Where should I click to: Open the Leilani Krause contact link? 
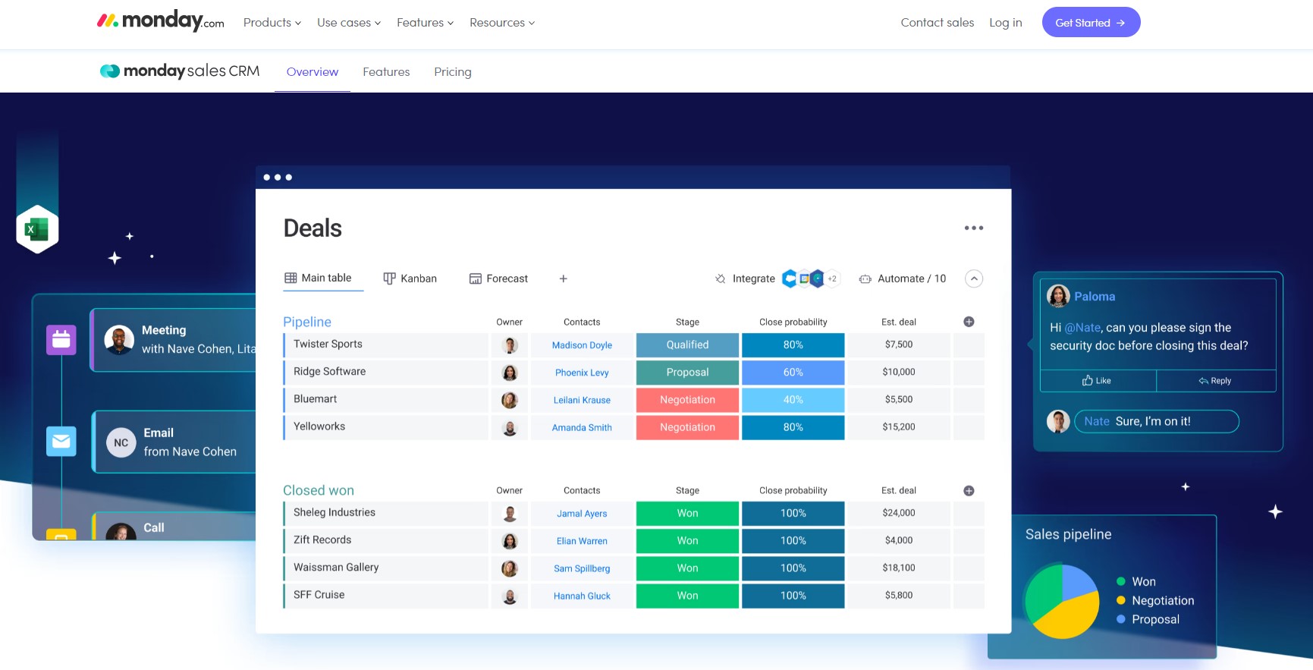pyautogui.click(x=582, y=400)
